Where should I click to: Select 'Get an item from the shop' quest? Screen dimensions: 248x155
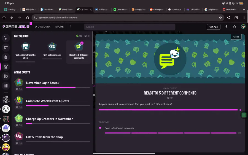[25, 51]
